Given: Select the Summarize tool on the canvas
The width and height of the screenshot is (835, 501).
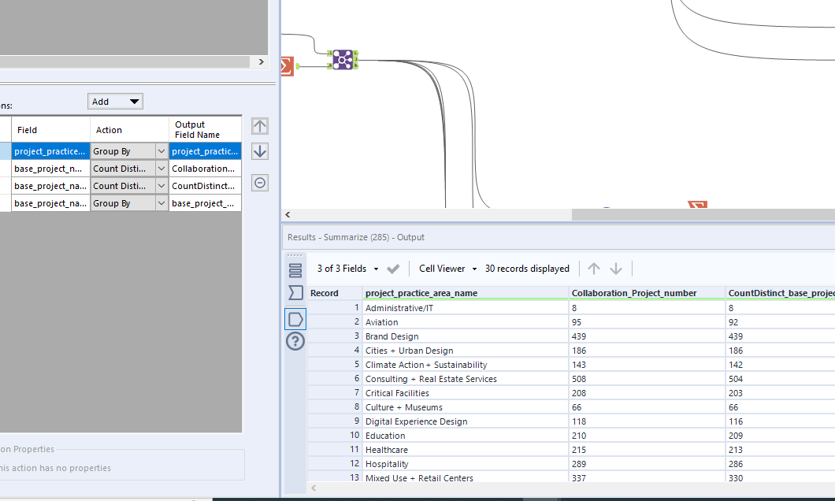Looking at the screenshot, I should pos(285,66).
